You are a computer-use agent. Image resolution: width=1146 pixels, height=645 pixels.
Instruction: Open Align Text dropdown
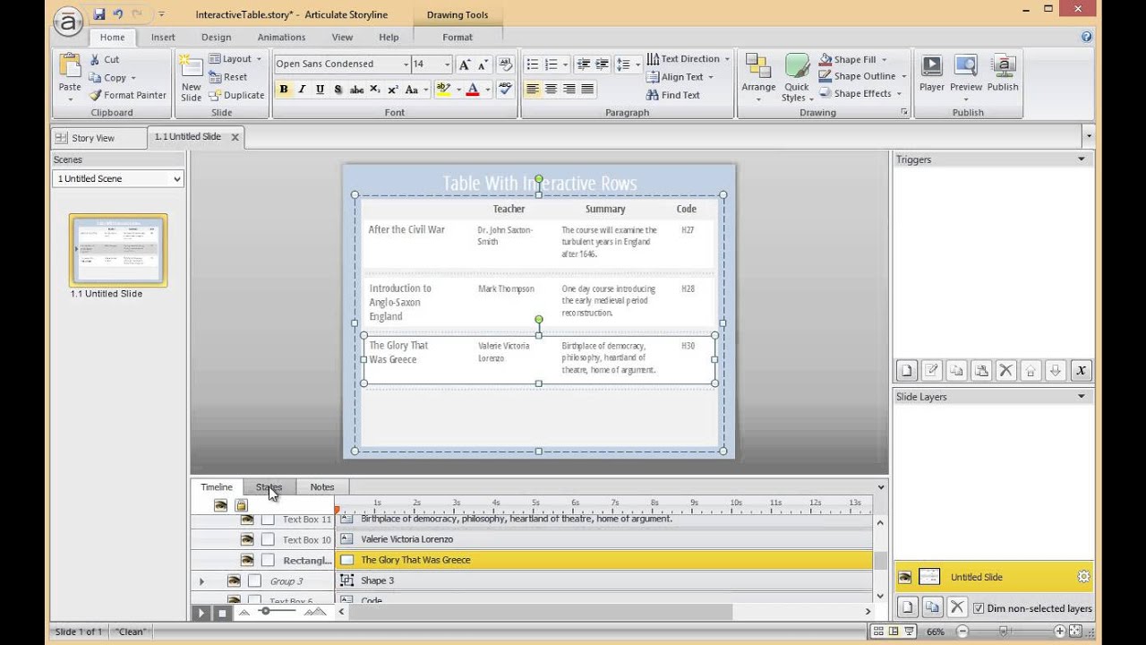680,77
